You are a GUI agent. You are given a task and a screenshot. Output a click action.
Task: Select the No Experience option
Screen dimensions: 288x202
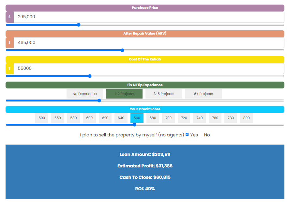tap(85, 94)
